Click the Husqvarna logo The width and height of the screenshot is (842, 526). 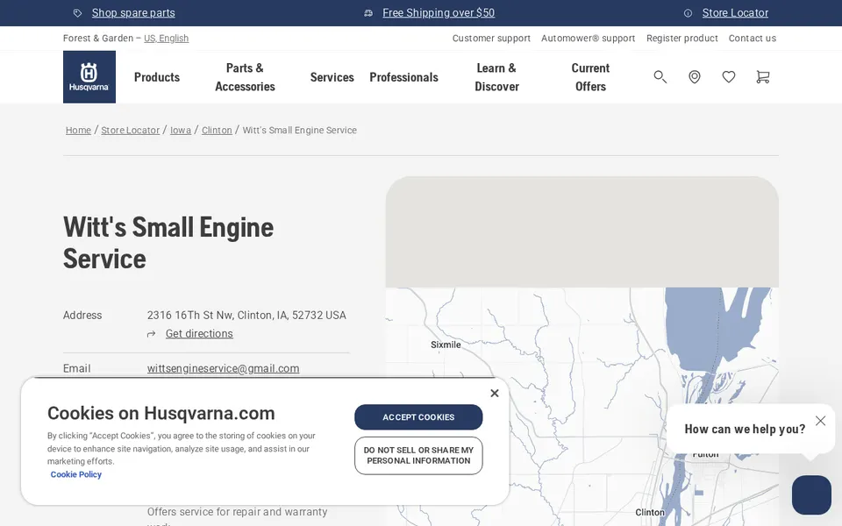(x=89, y=77)
